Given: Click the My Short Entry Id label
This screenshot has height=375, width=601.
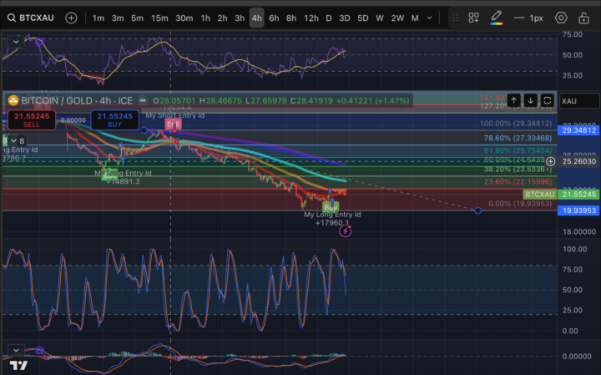Looking at the screenshot, I should click(174, 115).
